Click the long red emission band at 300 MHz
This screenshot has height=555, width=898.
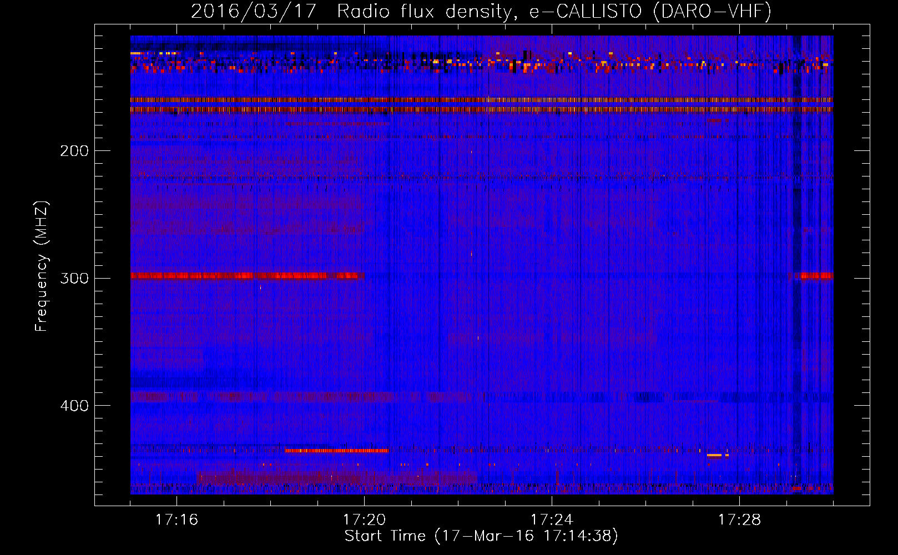coord(248,276)
